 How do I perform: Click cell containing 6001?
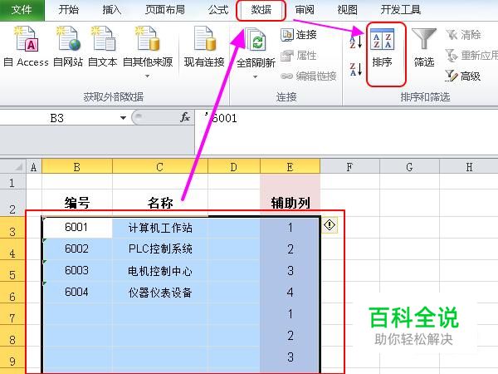coord(77,227)
